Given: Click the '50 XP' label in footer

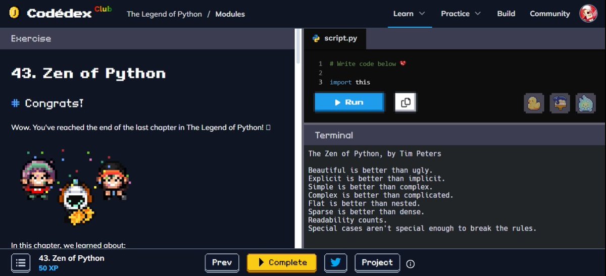Looking at the screenshot, I should pos(48,268).
